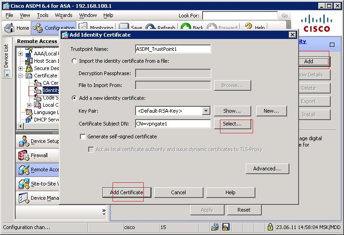Collapse the Certificate Management tree node
Viewport: 344px width, 235px height.
pyautogui.click(x=20, y=76)
